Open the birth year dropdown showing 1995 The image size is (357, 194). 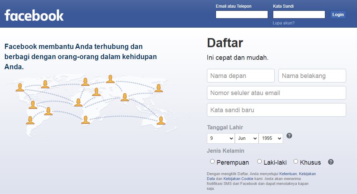(x=271, y=138)
